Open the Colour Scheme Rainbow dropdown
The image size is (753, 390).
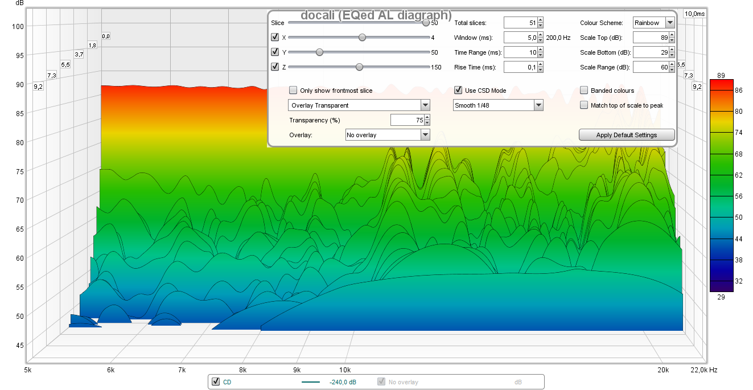[x=654, y=23]
